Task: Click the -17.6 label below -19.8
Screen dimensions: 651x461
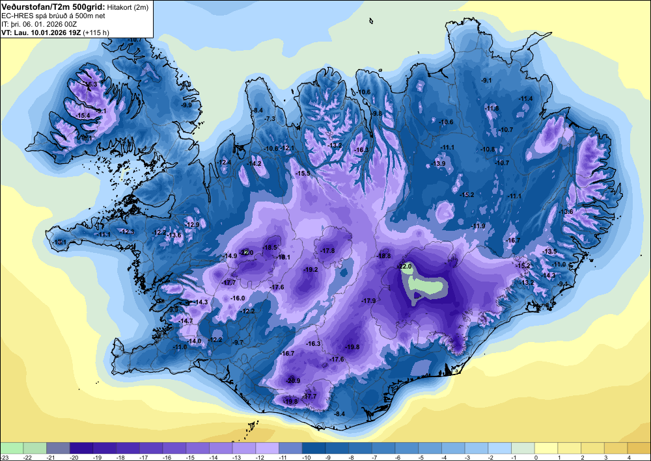Action: click(337, 359)
